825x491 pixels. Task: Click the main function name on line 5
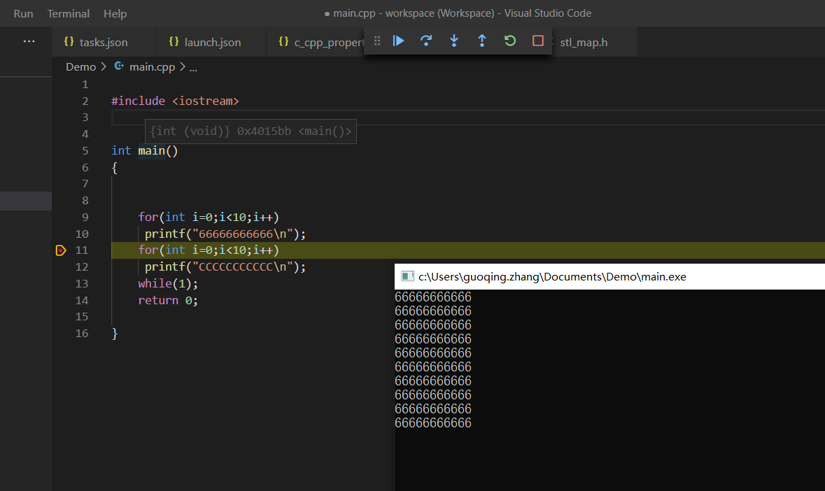click(152, 151)
